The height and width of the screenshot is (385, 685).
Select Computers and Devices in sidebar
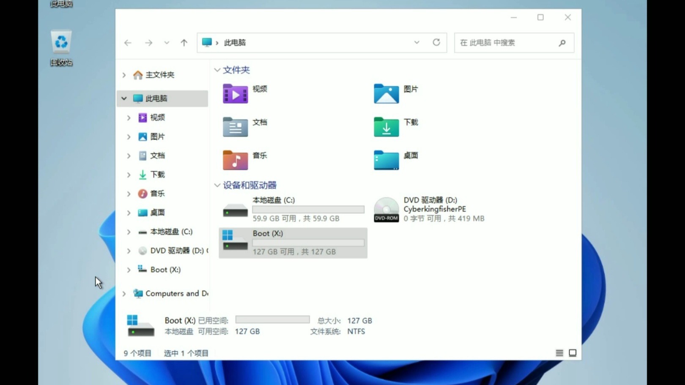tap(170, 293)
